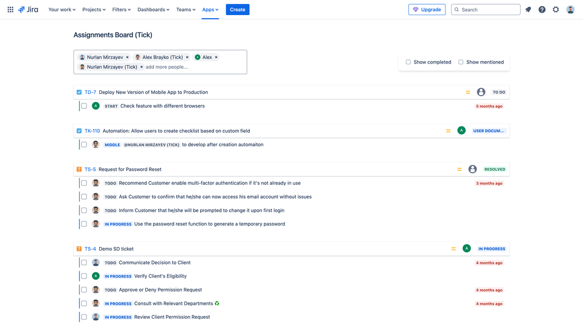
Task: Check off Verify Client's Eligibility
Action: 84,276
